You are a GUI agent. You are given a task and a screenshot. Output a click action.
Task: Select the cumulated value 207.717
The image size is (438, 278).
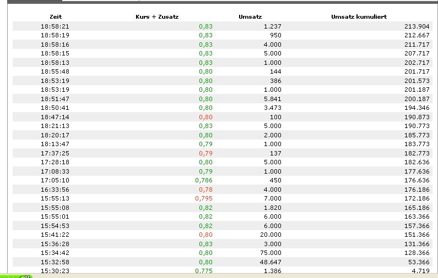point(417,53)
